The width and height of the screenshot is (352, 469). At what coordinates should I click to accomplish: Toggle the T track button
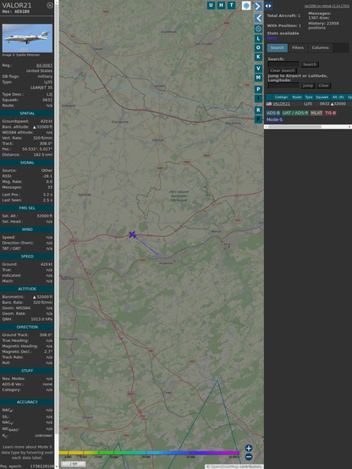tap(231, 5)
